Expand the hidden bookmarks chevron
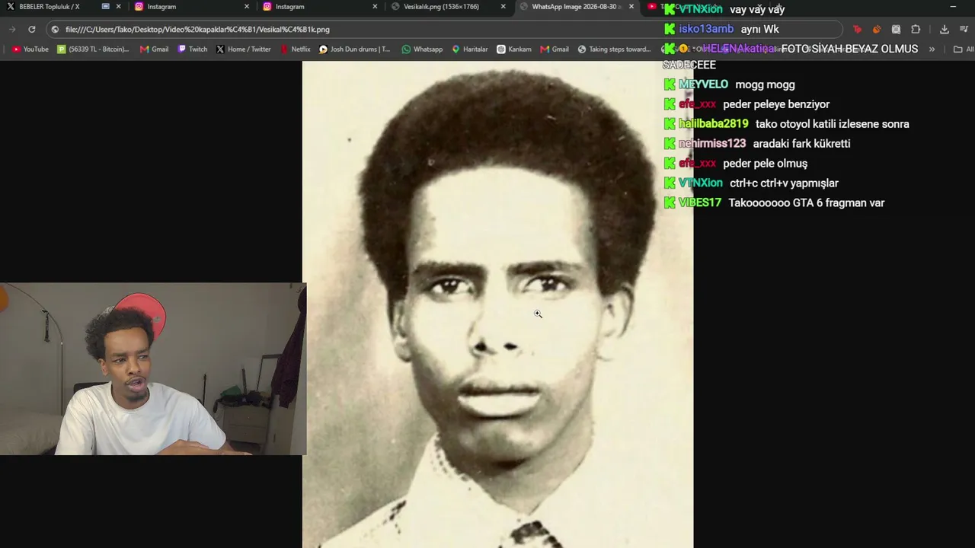Screen dimensions: 975x548 click(932, 49)
